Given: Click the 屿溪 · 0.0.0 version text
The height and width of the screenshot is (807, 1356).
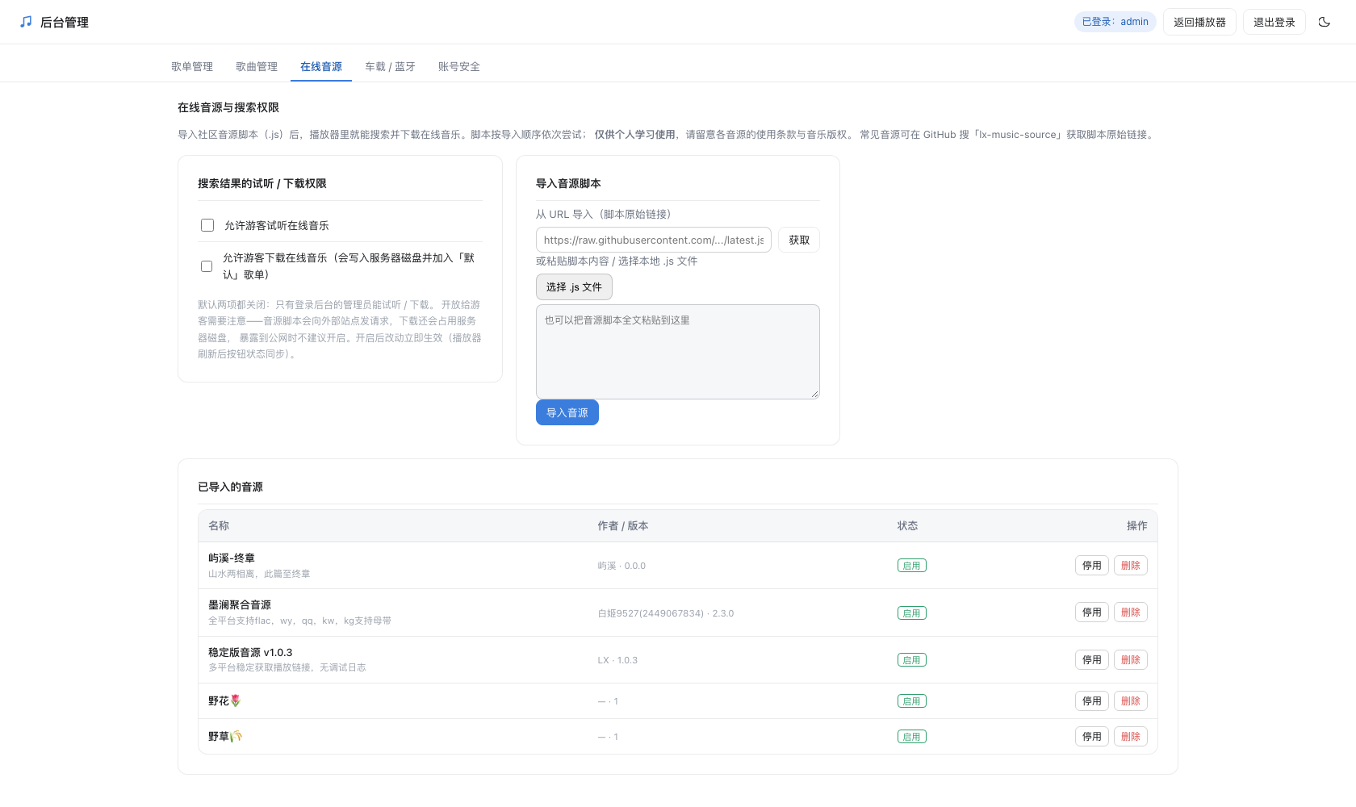Looking at the screenshot, I should [621, 566].
